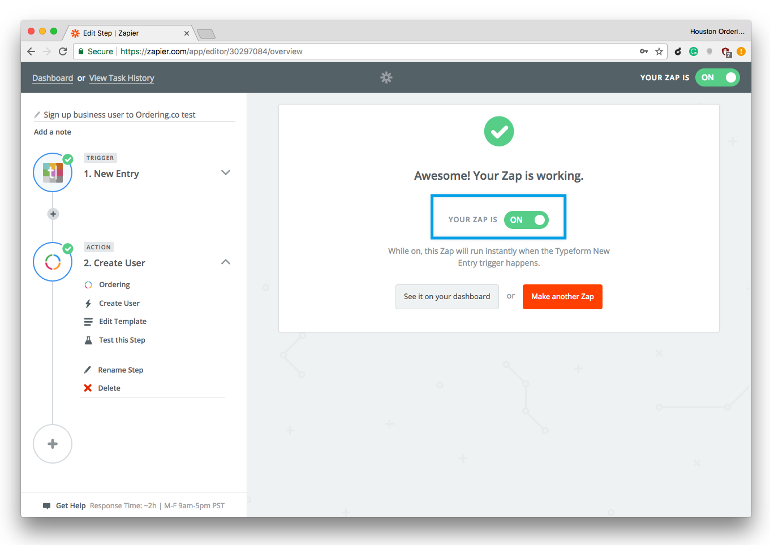Go back in the browser
This screenshot has width=770, height=545.
[31, 51]
